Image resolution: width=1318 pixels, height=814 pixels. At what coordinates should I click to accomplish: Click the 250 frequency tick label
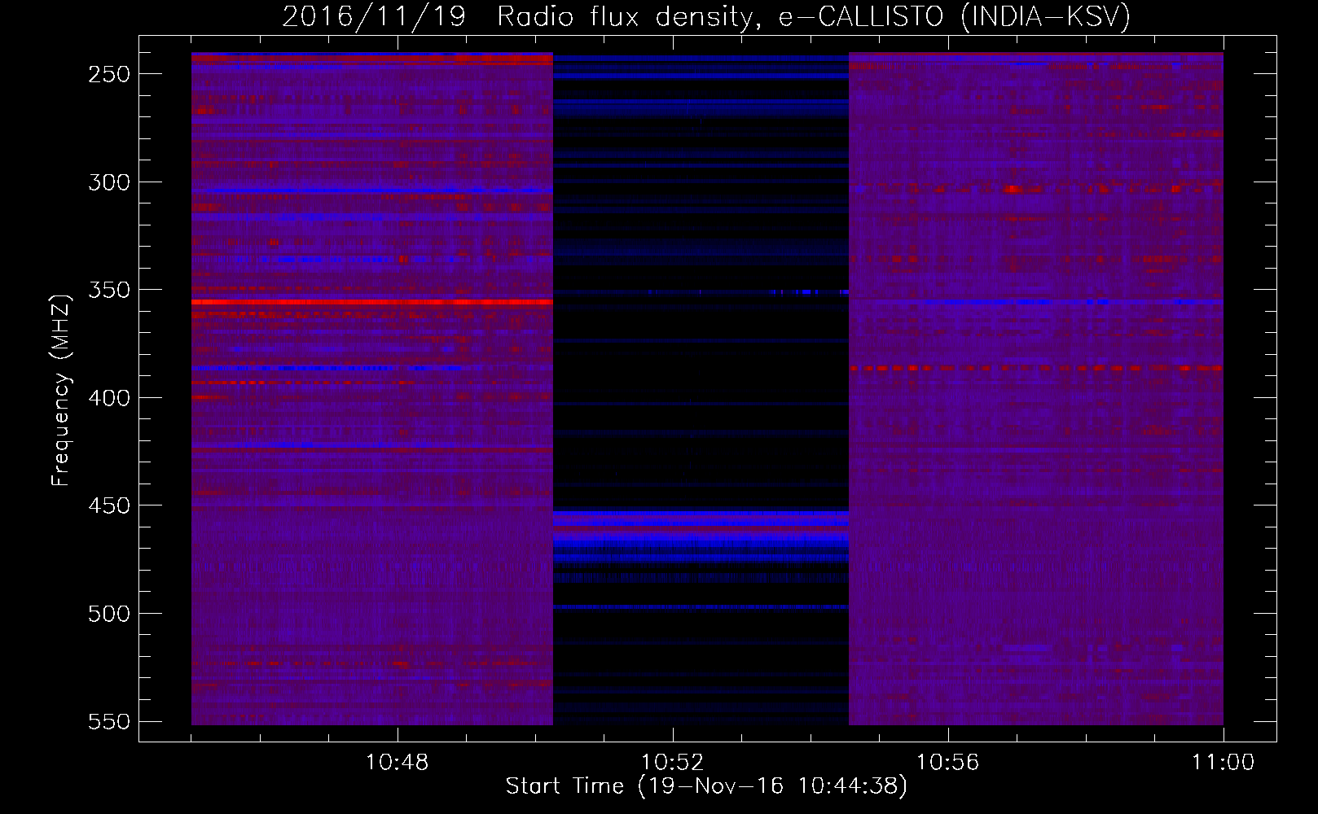(109, 74)
